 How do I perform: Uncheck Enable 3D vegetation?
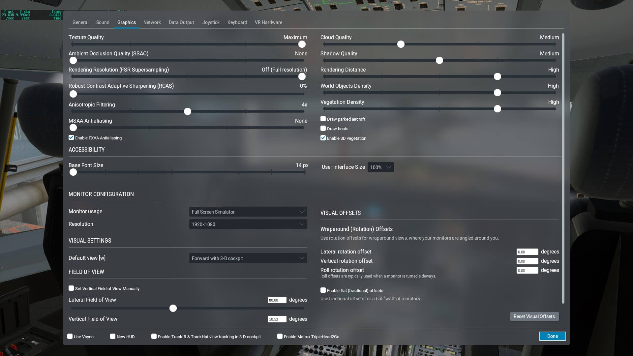[x=323, y=138]
